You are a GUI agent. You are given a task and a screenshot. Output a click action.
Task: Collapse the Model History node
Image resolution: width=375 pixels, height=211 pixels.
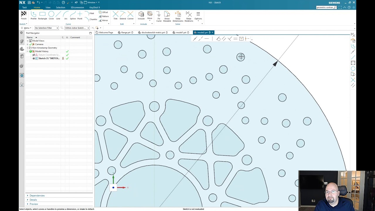(x=28, y=51)
